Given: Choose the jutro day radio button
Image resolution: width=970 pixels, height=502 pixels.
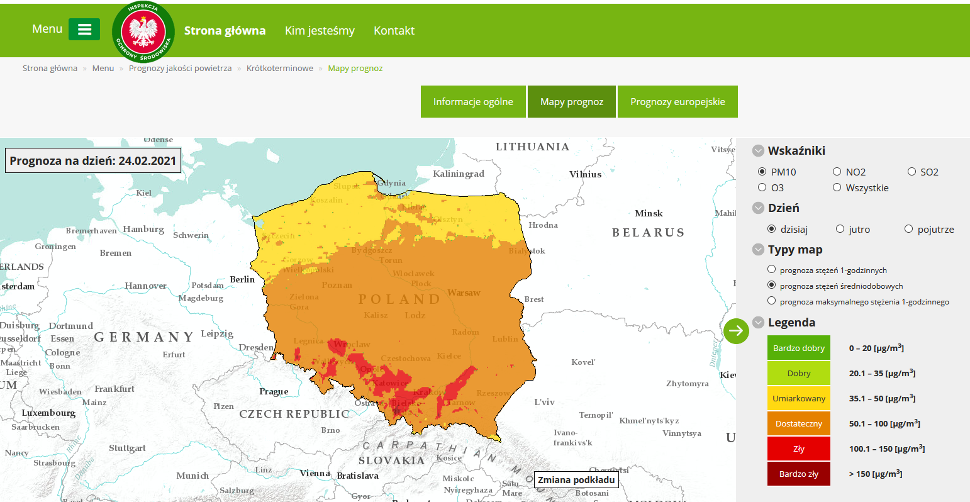Looking at the screenshot, I should (840, 229).
